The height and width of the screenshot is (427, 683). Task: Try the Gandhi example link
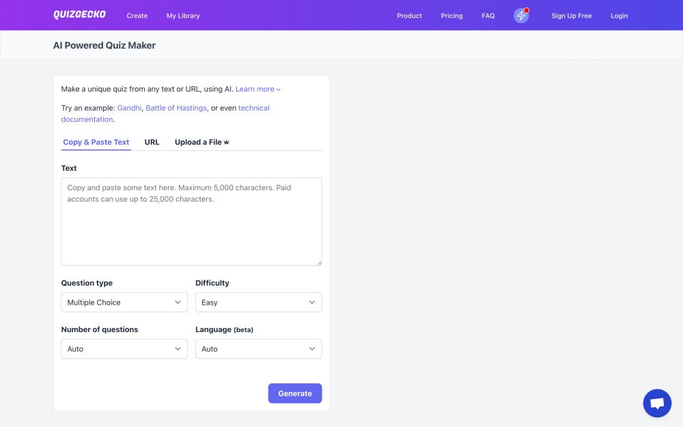pos(129,108)
